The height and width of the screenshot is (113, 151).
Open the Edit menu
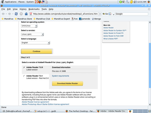click(9, 9)
